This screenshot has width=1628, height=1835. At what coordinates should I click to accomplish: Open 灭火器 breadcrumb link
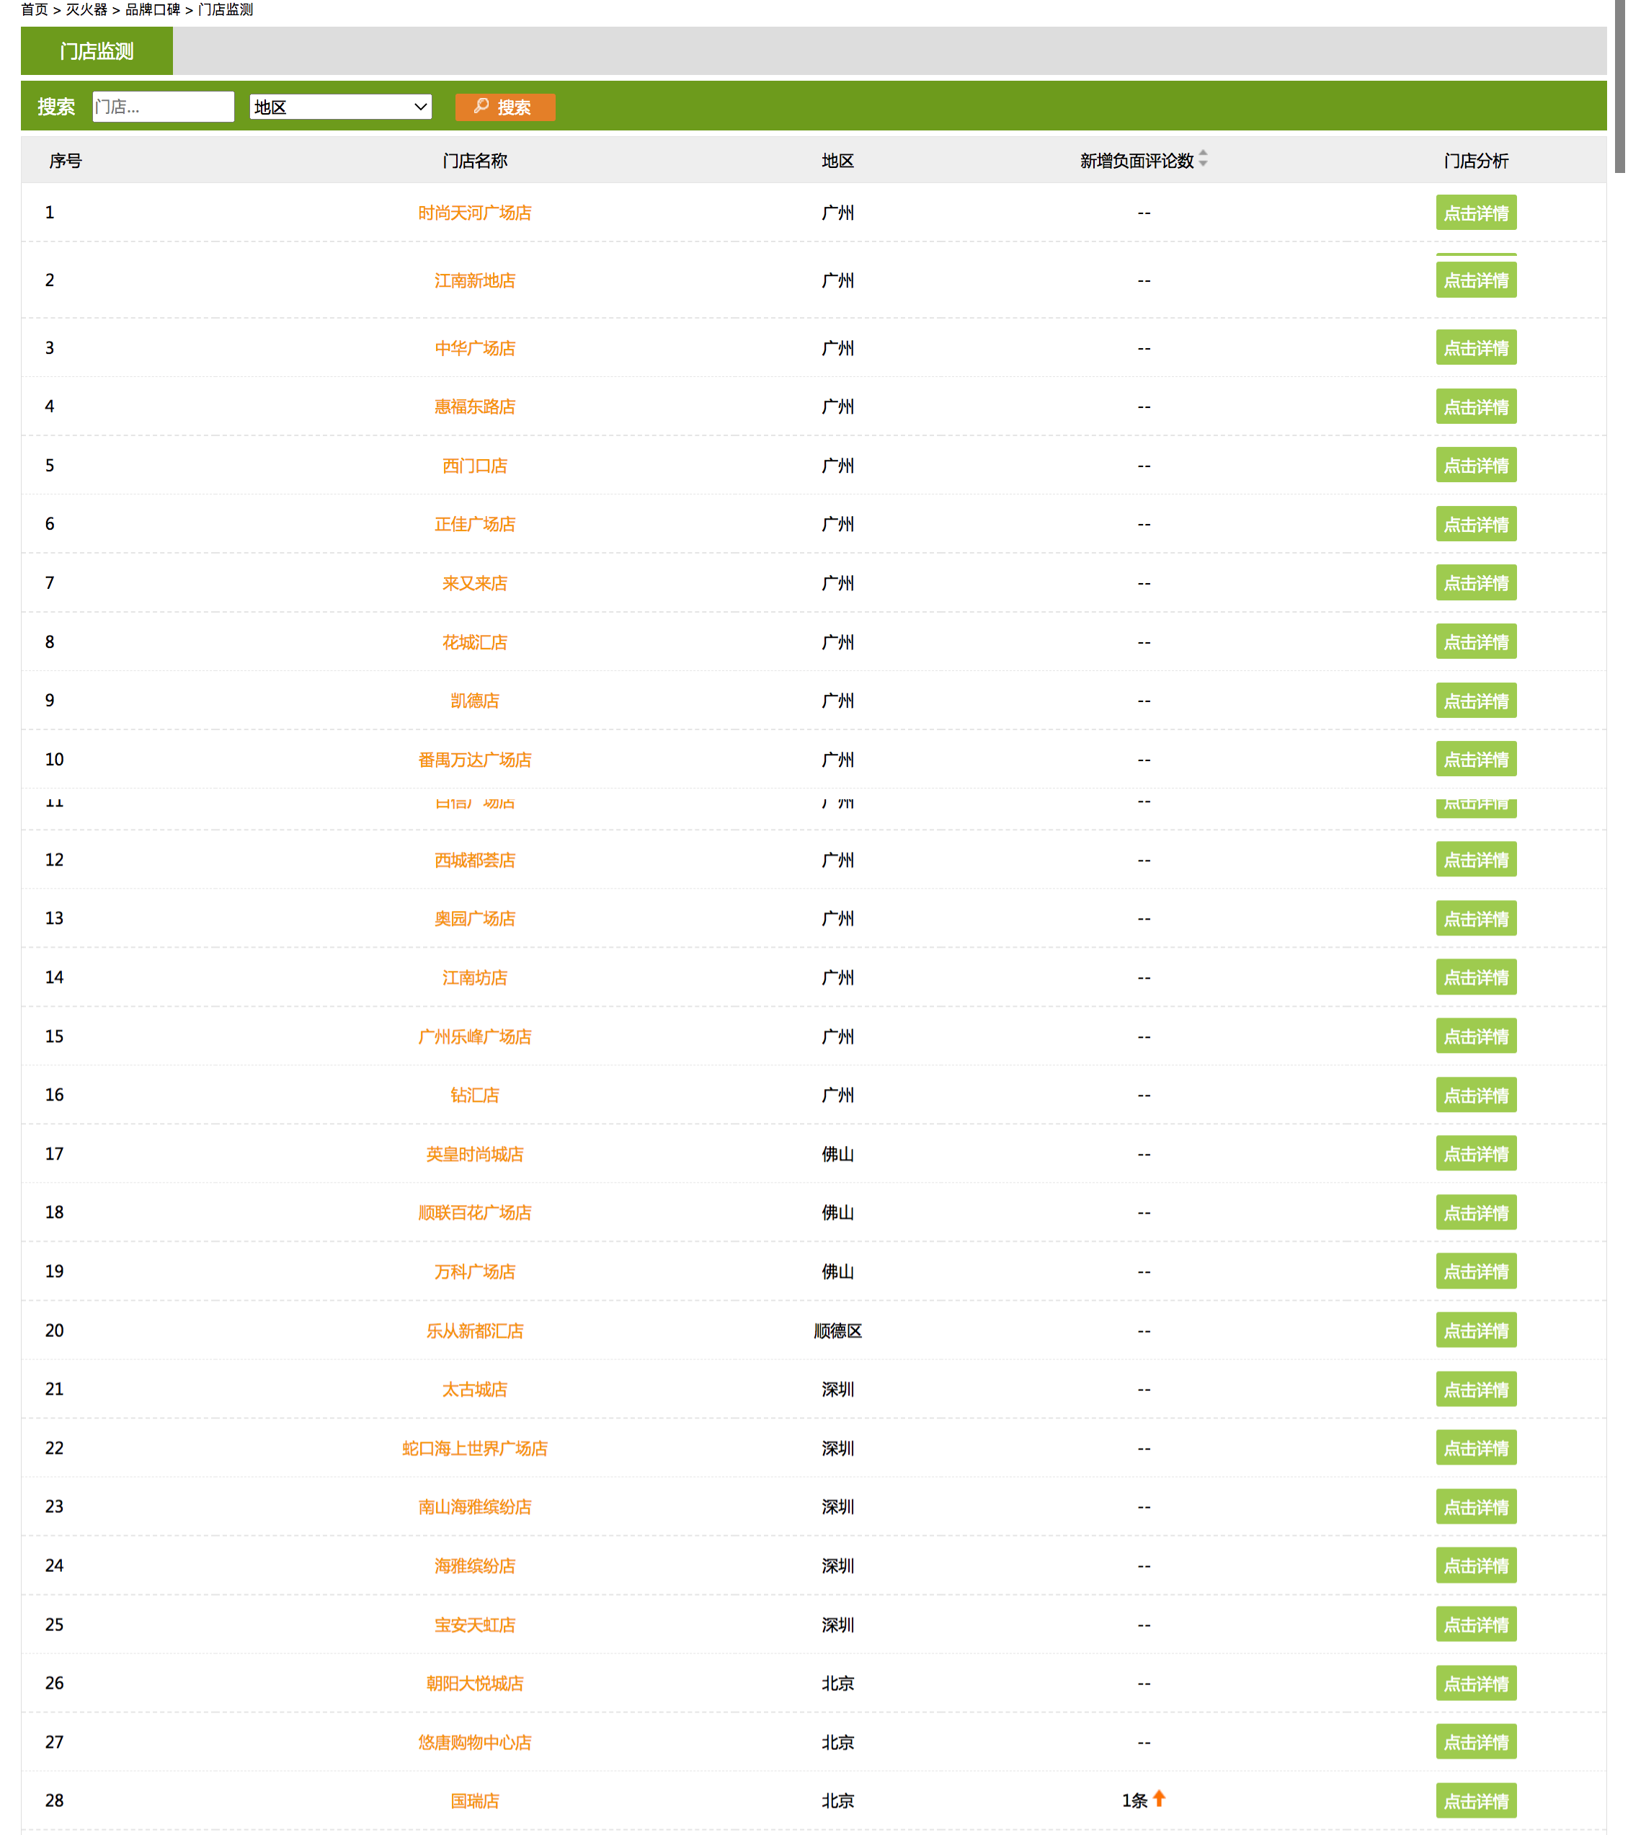click(86, 9)
